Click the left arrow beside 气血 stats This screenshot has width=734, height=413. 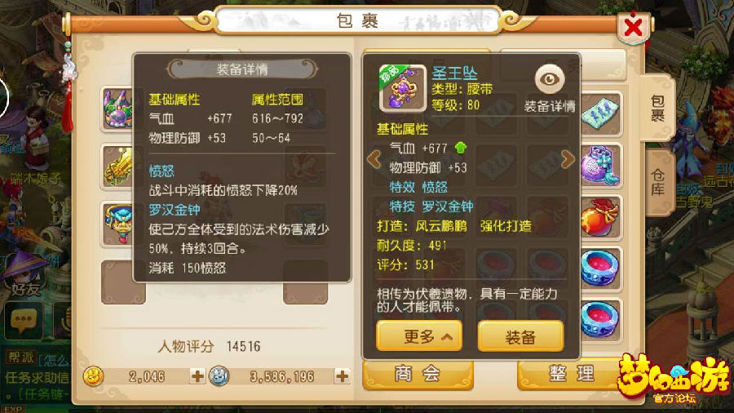tap(374, 159)
